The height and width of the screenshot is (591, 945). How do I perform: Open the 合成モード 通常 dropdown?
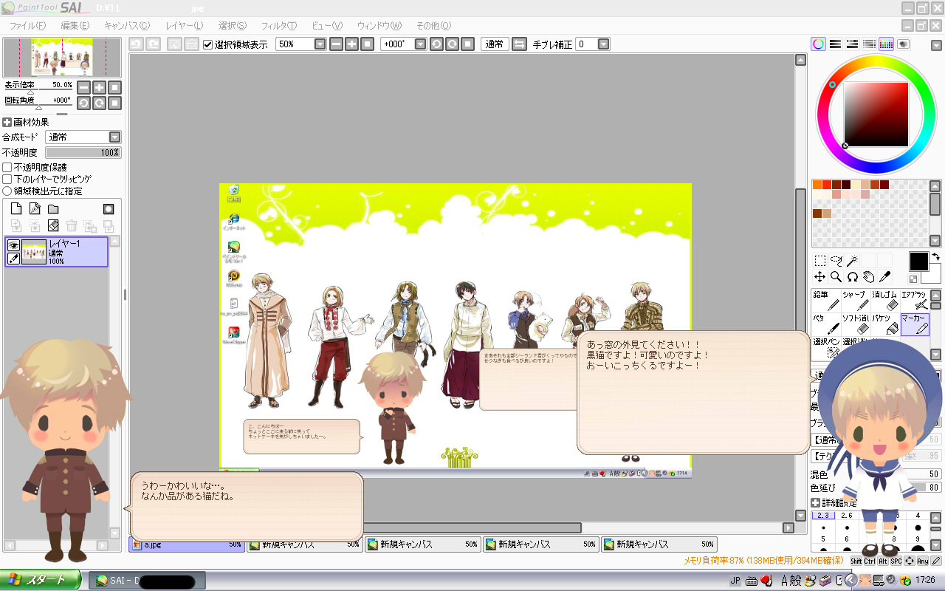(x=83, y=137)
